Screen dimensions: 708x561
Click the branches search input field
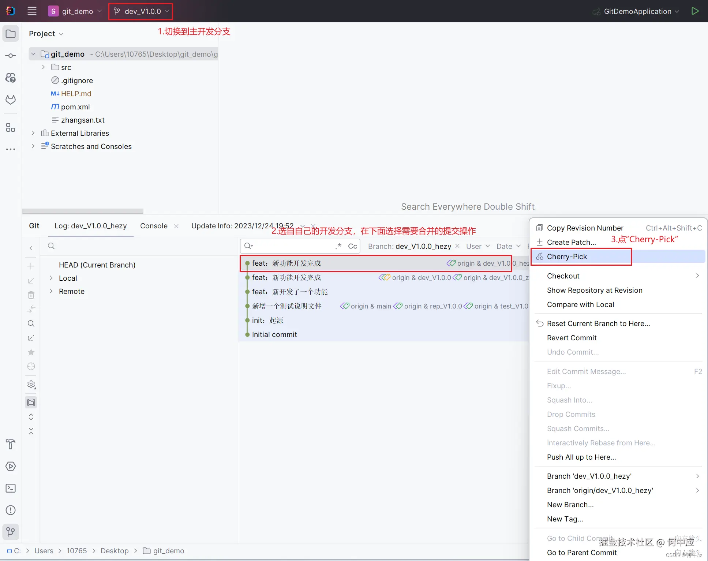pyautogui.click(x=139, y=246)
